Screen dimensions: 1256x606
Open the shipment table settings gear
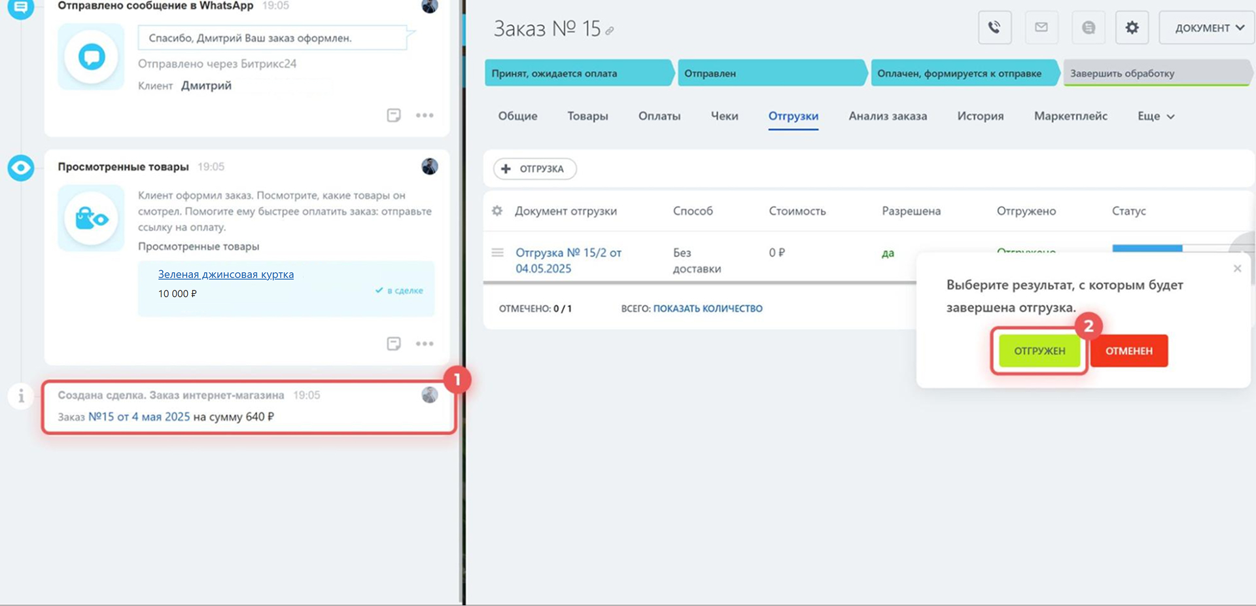coord(497,211)
